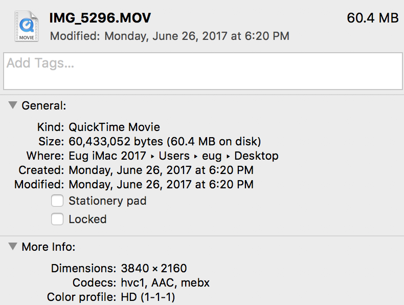Click Users in the Where path

coord(174,156)
